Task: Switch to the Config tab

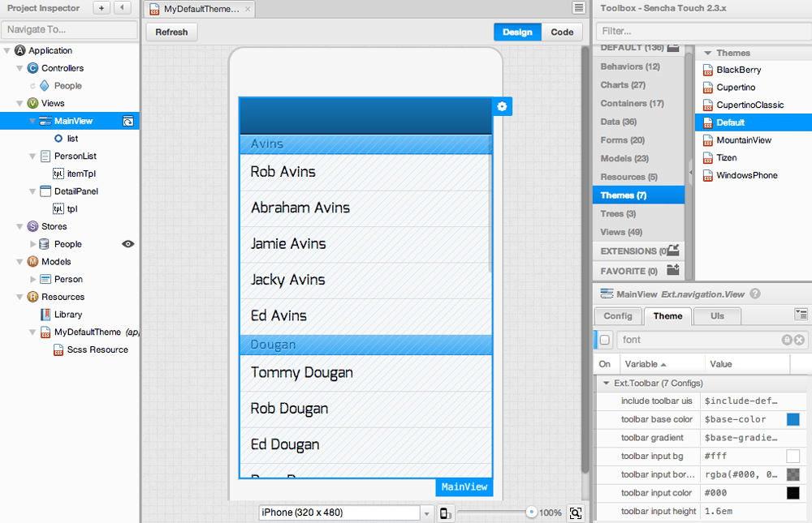Action: click(618, 316)
